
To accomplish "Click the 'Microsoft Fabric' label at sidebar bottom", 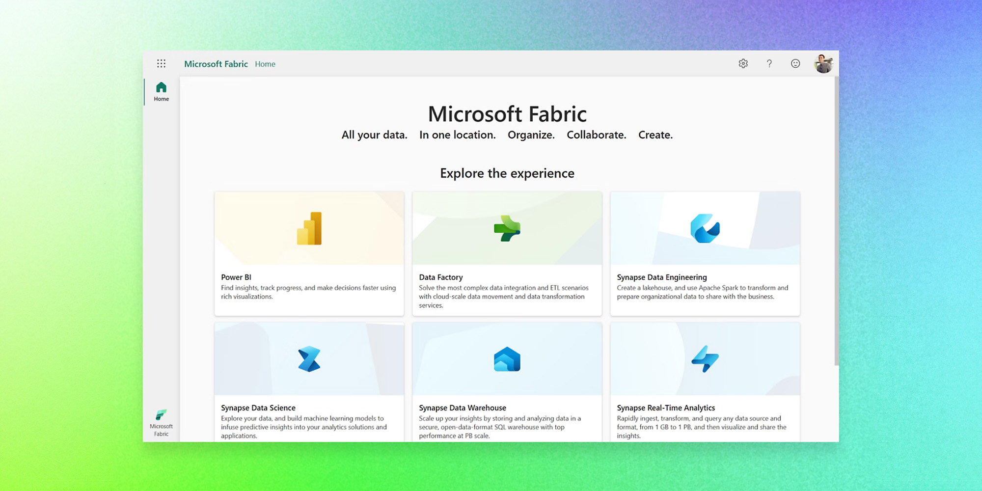I will tap(161, 430).
